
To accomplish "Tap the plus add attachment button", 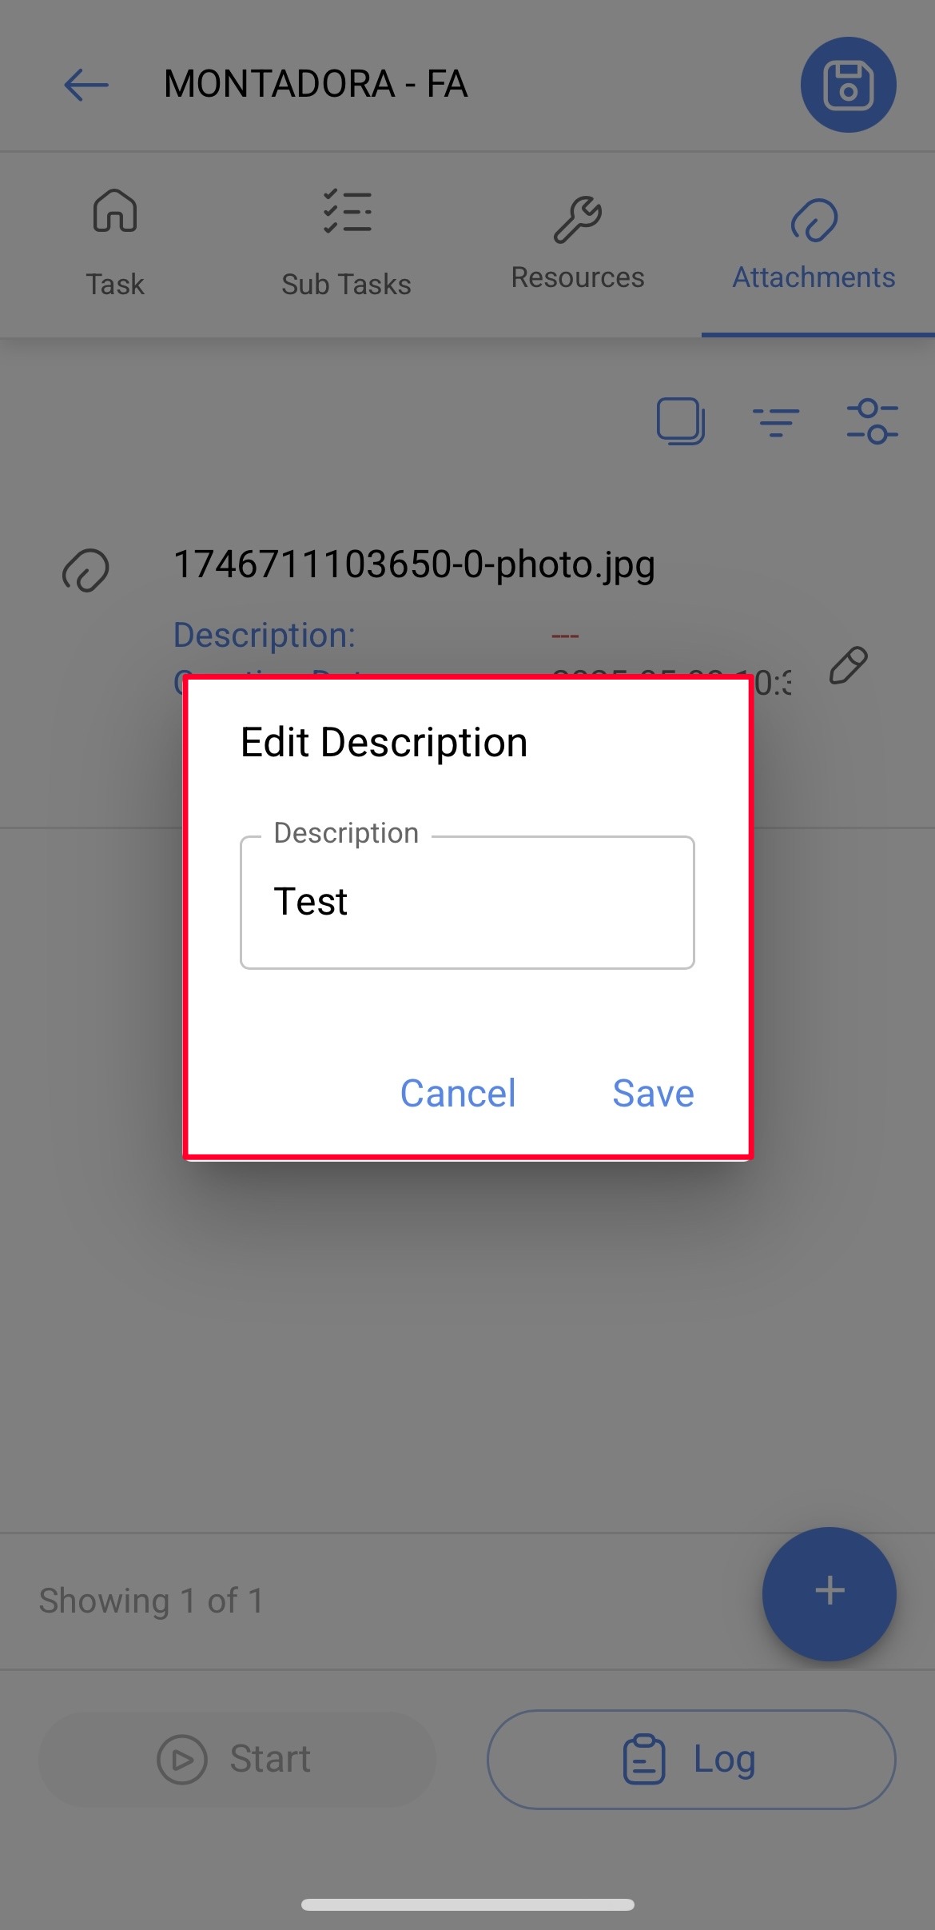I will pyautogui.click(x=830, y=1593).
